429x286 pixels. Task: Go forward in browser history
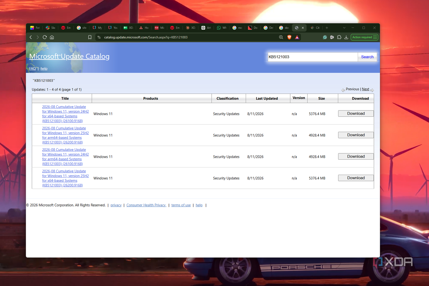click(x=38, y=37)
